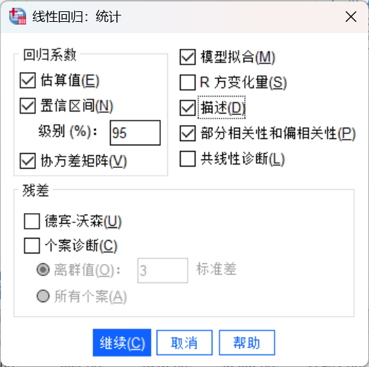This screenshot has height=367, width=369.
Task: Click the 级别 (%) field showing 95
Action: click(135, 133)
